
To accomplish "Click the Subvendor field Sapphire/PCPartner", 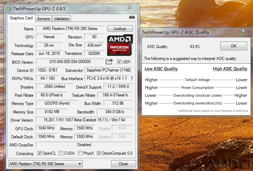I will (x=108, y=70).
